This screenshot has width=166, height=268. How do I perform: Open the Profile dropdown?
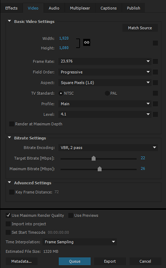[x=105, y=104]
